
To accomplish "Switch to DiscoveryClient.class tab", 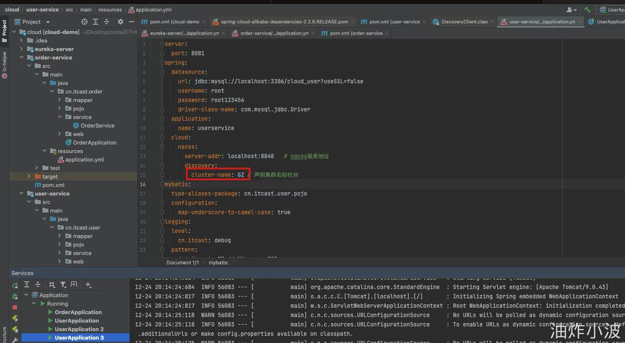I will 464,21.
